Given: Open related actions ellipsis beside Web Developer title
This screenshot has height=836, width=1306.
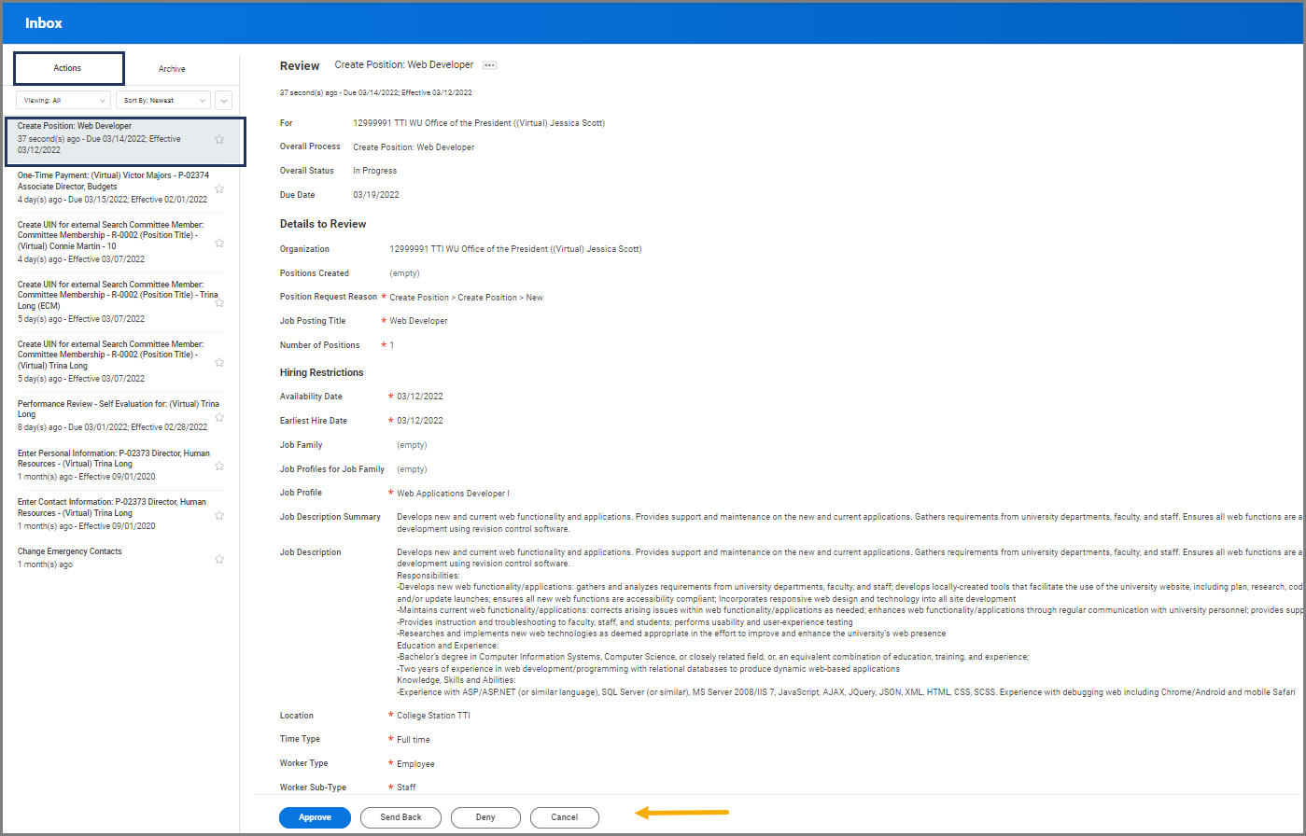Looking at the screenshot, I should pos(489,65).
